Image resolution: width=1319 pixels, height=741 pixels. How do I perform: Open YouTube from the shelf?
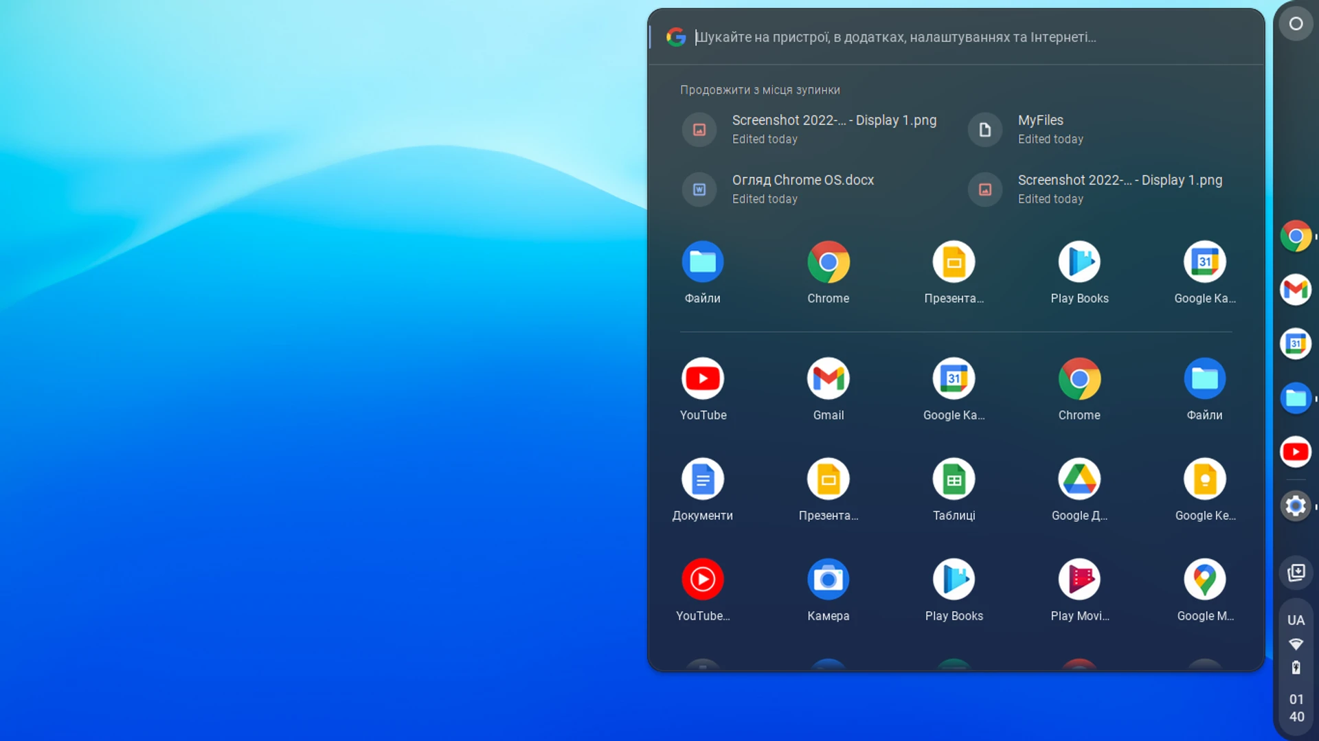coord(1296,452)
